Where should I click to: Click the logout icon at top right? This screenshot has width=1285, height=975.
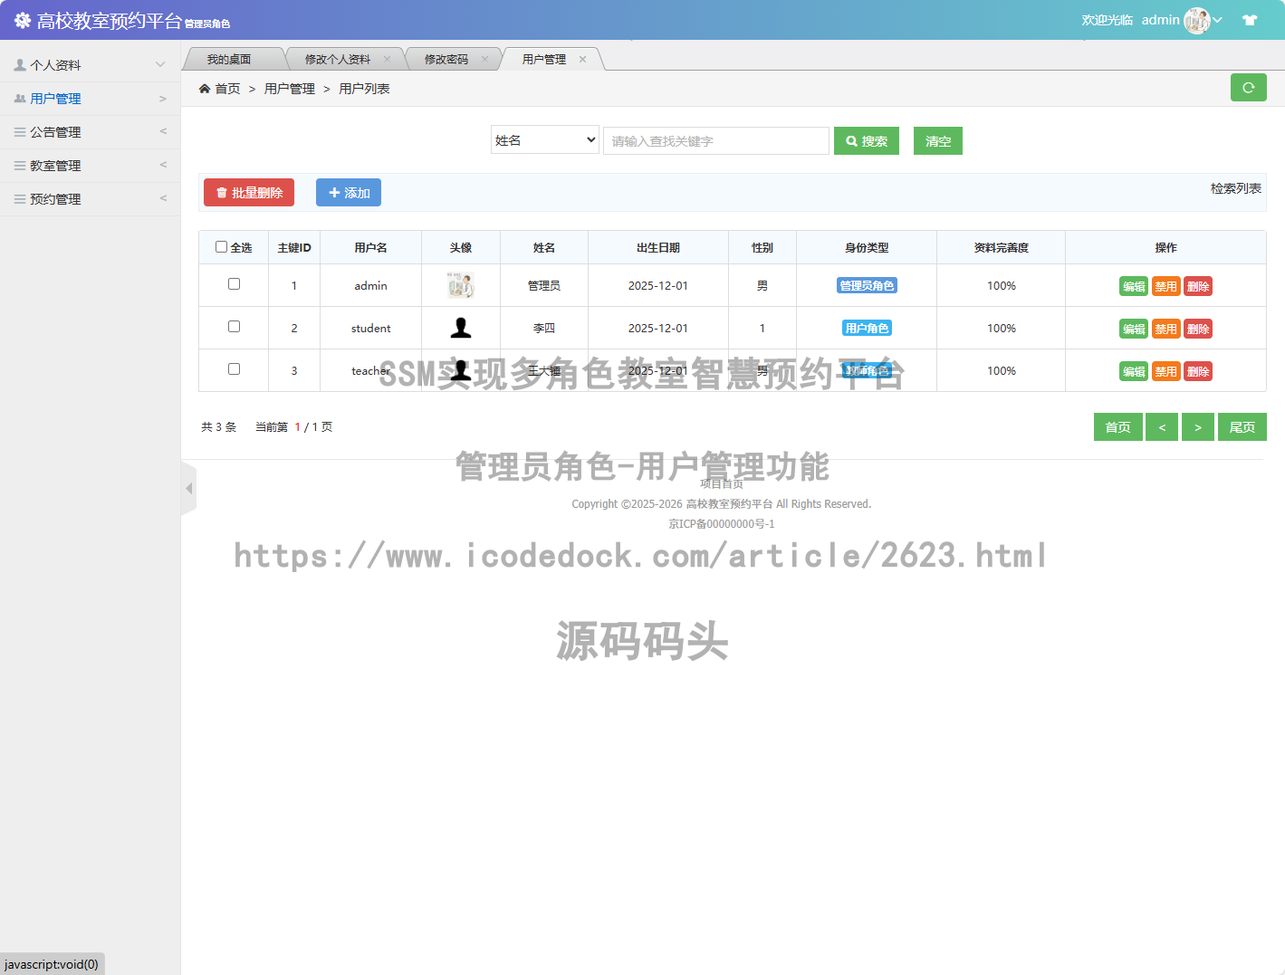pyautogui.click(x=1250, y=20)
